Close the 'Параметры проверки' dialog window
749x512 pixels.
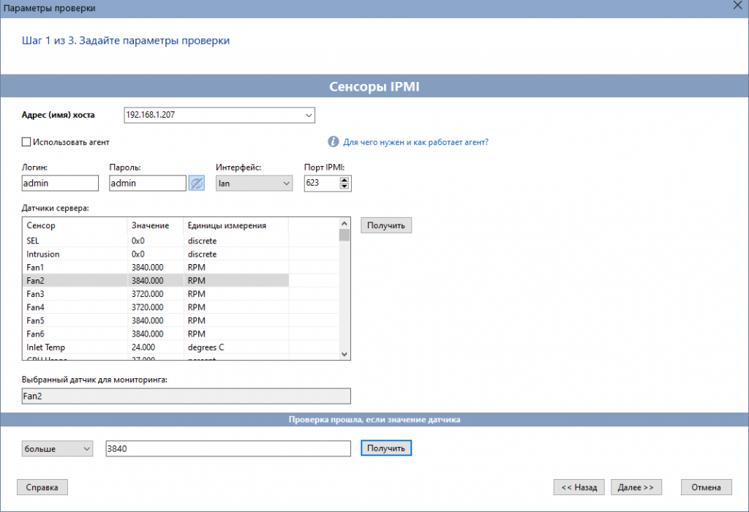coord(737,5)
